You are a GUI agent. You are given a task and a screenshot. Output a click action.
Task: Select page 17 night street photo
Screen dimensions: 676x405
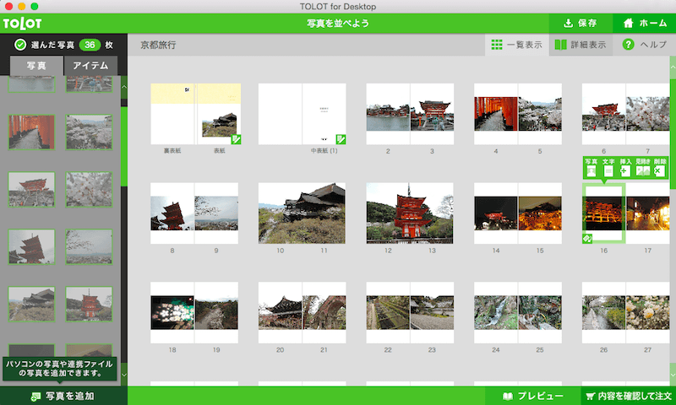[x=647, y=213]
